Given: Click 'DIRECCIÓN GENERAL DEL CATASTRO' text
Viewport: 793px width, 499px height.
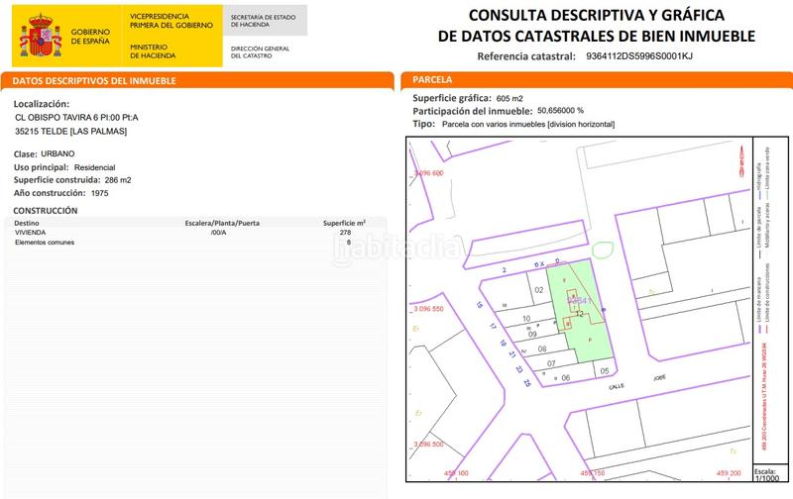Looking at the screenshot, I should pyautogui.click(x=260, y=52).
